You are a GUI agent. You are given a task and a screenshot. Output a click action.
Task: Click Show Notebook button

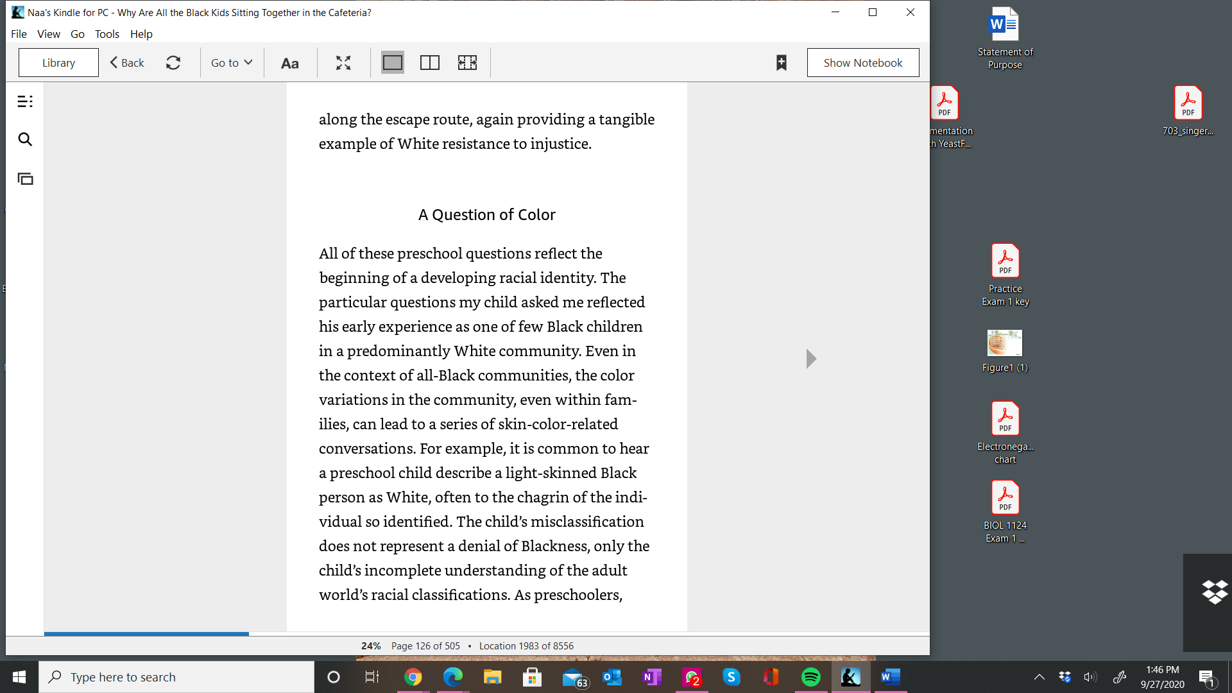(x=863, y=63)
